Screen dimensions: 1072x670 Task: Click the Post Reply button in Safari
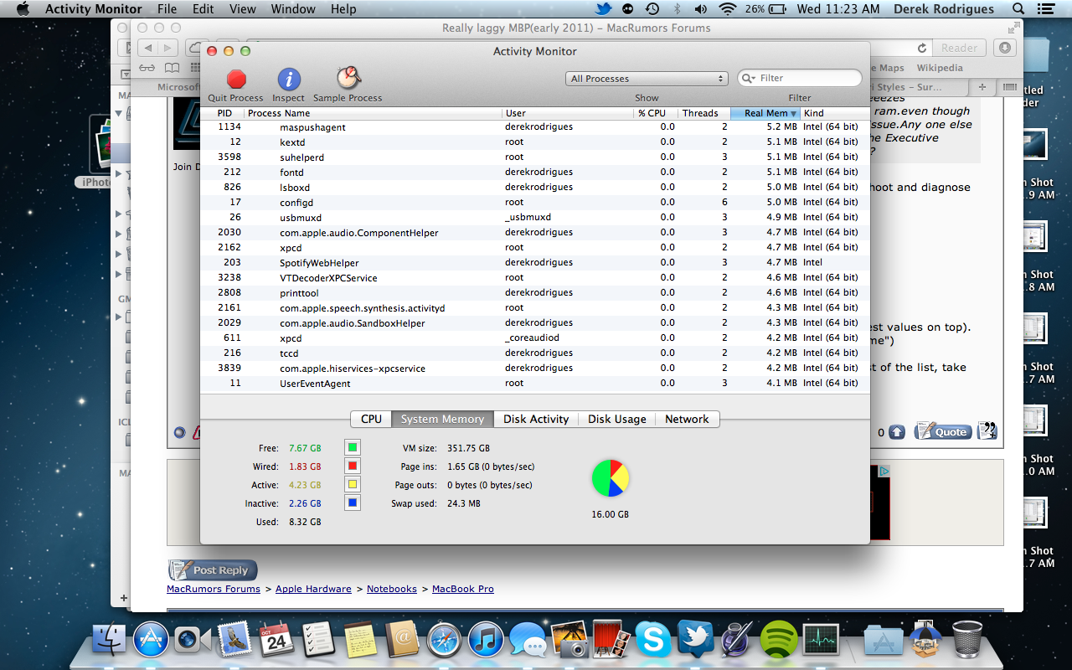coord(213,570)
